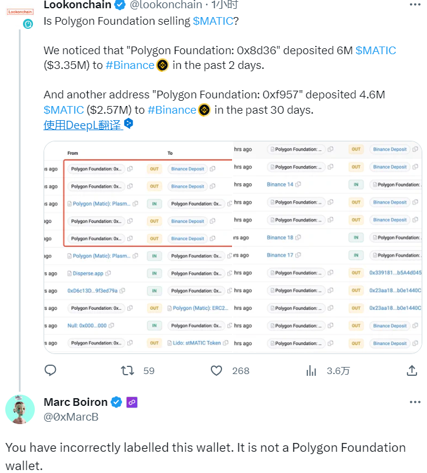
Task: Open the #Binance hashtag link in the first paragraph
Action: click(130, 65)
